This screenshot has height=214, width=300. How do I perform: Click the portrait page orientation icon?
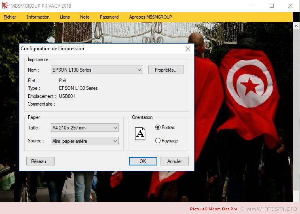140,134
